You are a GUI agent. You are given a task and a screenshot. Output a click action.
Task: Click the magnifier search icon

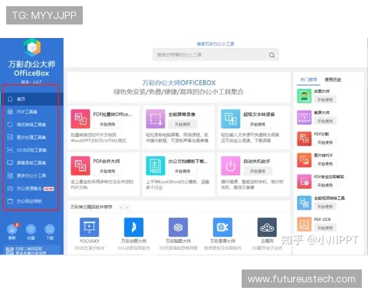point(272,55)
